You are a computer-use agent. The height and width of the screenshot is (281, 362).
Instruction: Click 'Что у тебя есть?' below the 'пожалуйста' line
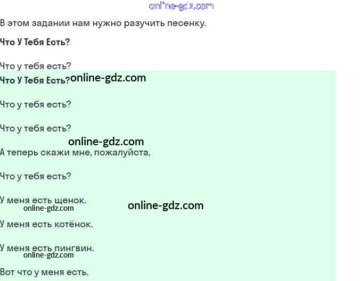coord(35,177)
